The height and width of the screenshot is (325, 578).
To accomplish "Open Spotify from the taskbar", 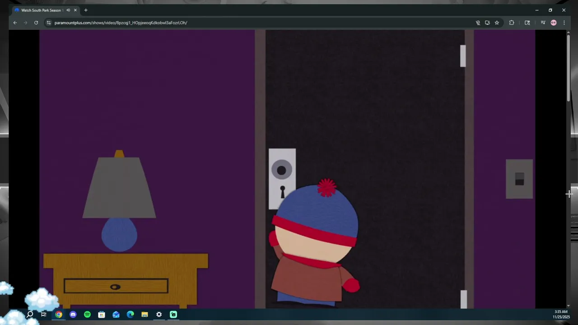I will click(87, 314).
